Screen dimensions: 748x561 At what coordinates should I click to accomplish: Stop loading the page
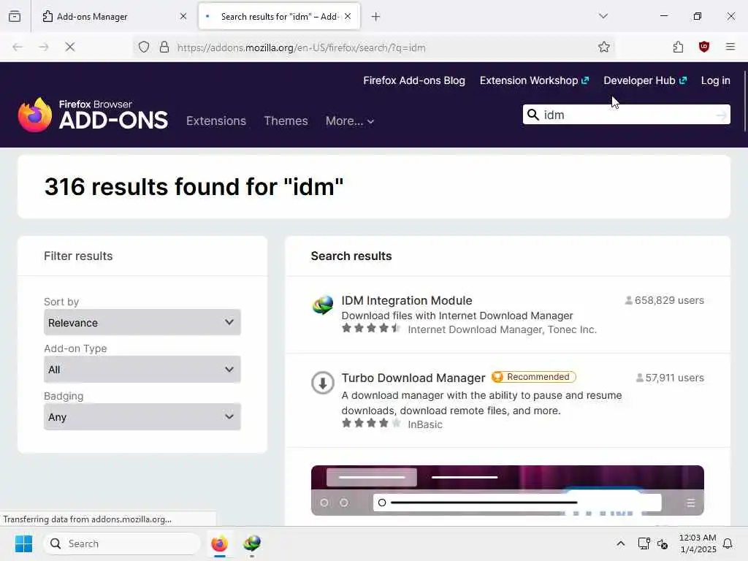pos(70,47)
